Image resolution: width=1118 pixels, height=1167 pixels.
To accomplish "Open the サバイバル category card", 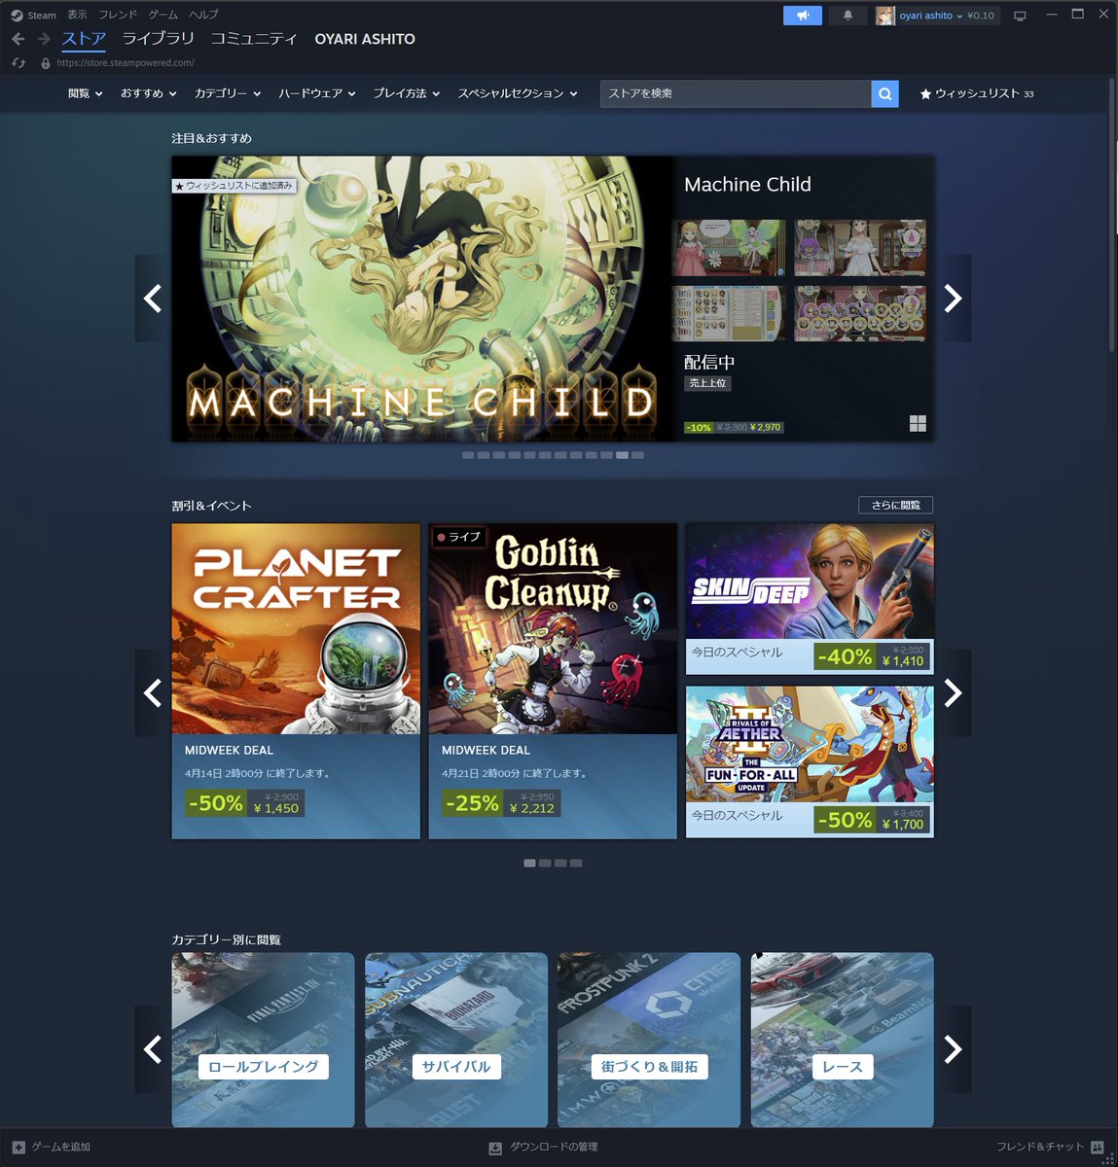I will pos(456,1040).
